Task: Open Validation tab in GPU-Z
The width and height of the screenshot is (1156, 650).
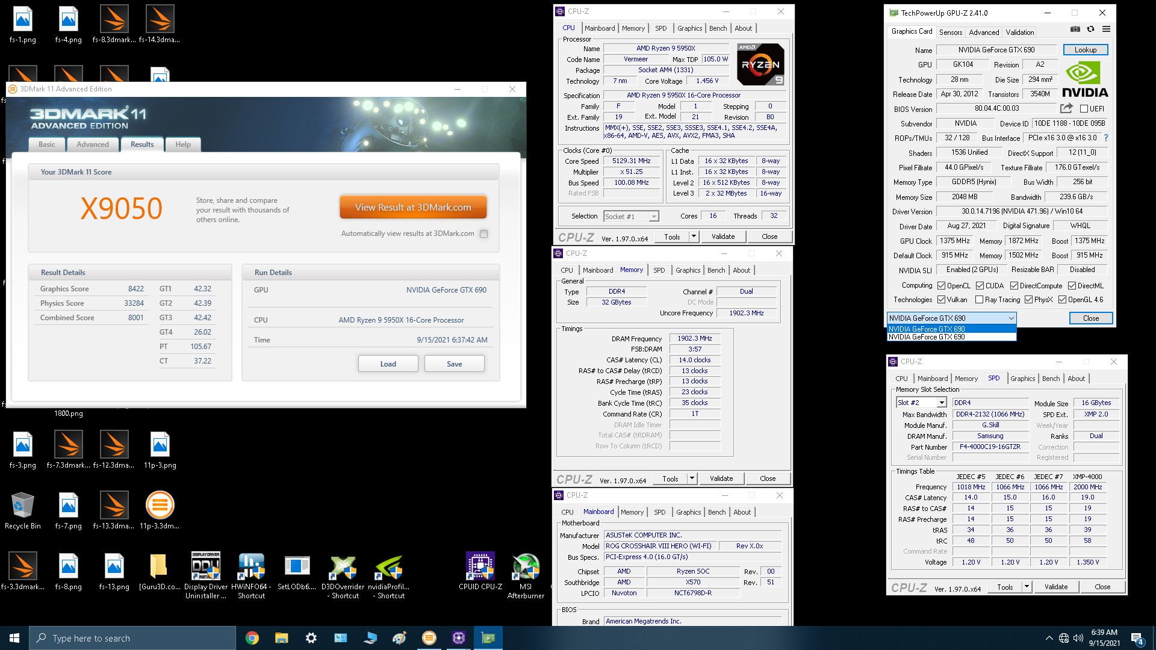Action: tap(1020, 32)
